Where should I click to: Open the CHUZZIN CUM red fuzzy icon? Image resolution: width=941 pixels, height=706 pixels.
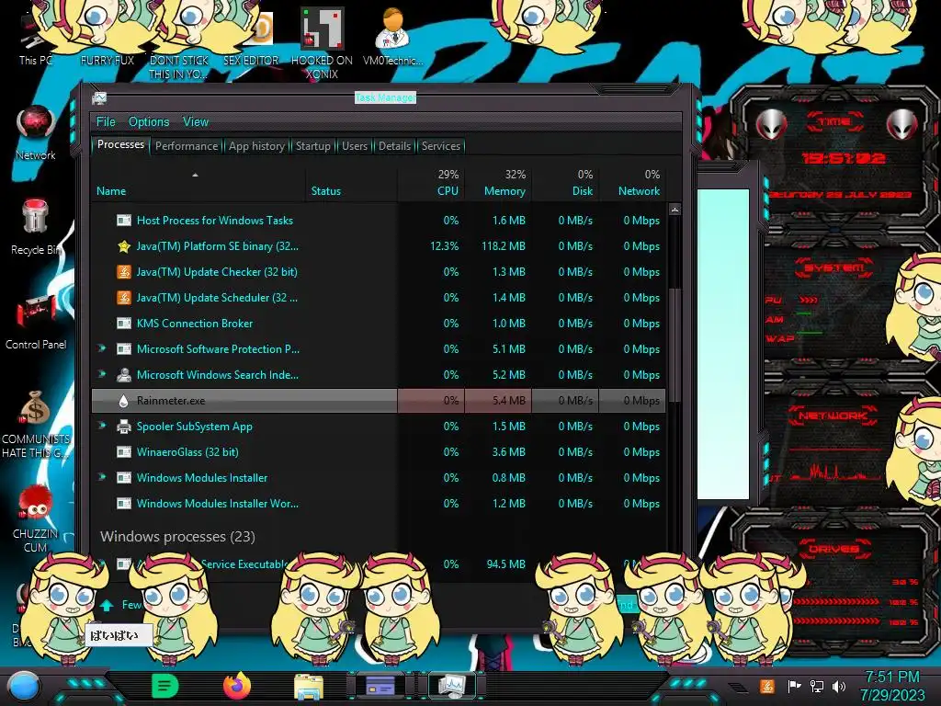click(x=36, y=518)
